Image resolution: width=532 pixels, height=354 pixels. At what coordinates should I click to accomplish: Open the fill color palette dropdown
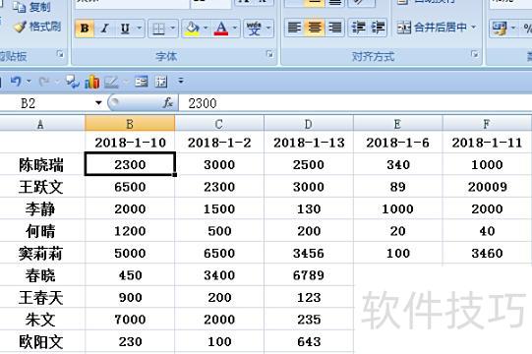[x=206, y=29]
